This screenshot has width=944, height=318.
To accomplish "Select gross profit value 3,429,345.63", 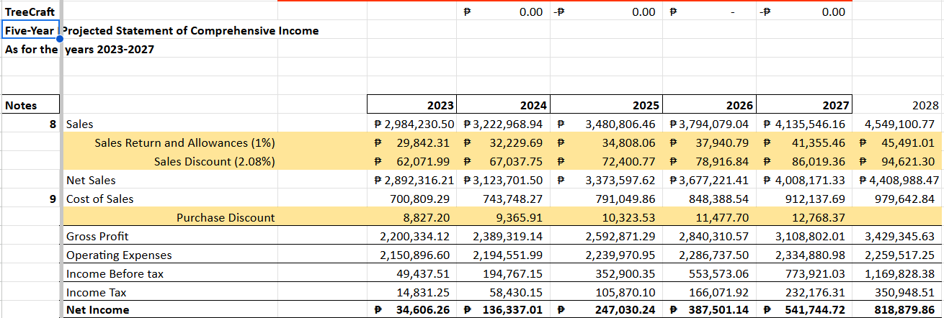I will click(897, 237).
